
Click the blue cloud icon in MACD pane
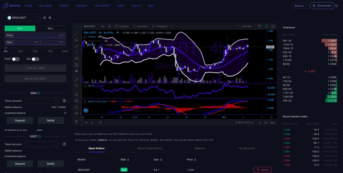coord(86,110)
